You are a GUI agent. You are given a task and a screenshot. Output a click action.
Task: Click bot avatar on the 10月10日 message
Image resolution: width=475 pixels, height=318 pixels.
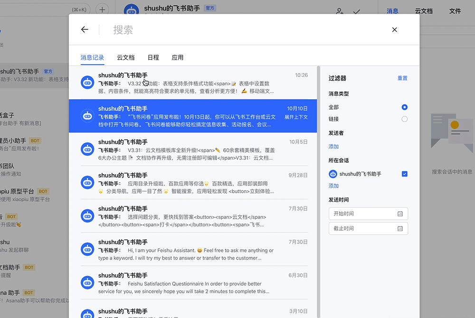[87, 116]
